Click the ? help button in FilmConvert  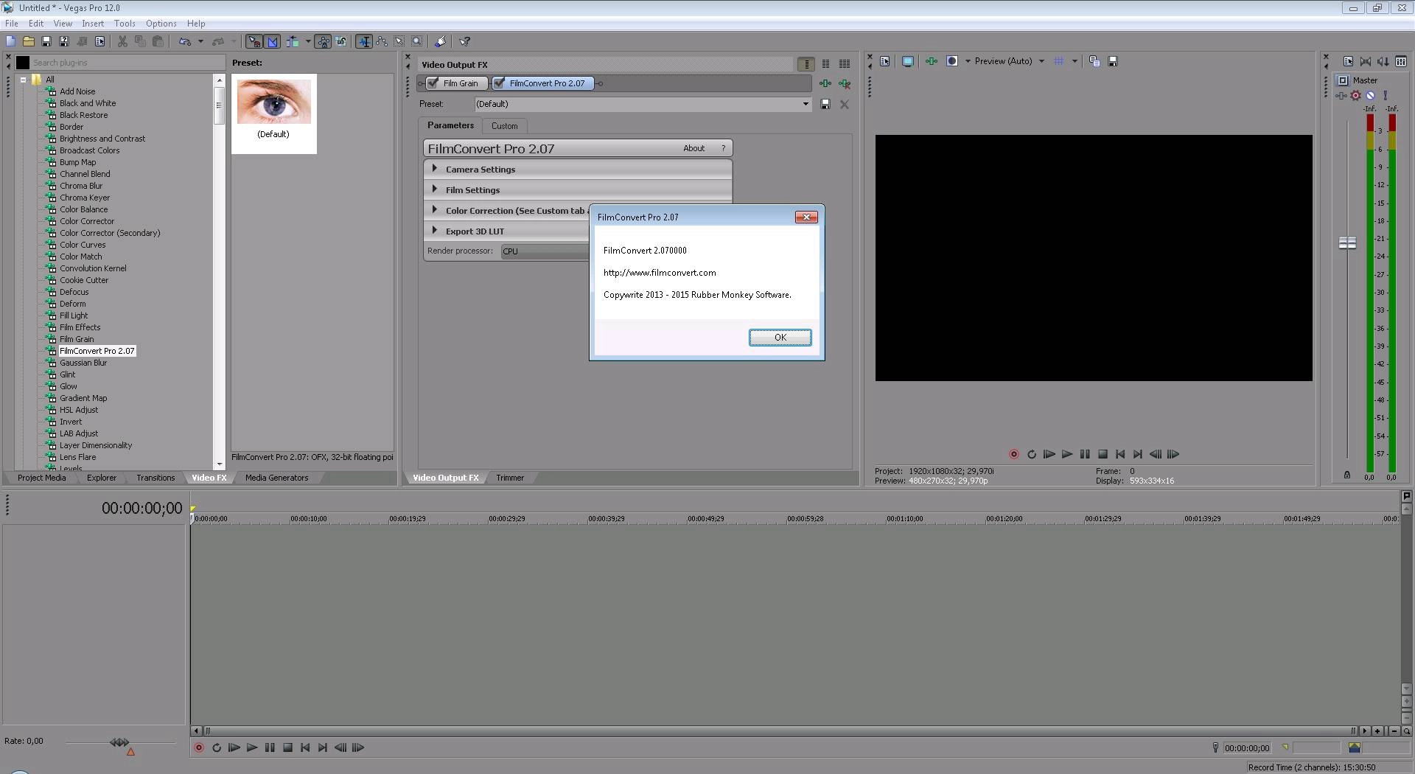[x=723, y=148]
